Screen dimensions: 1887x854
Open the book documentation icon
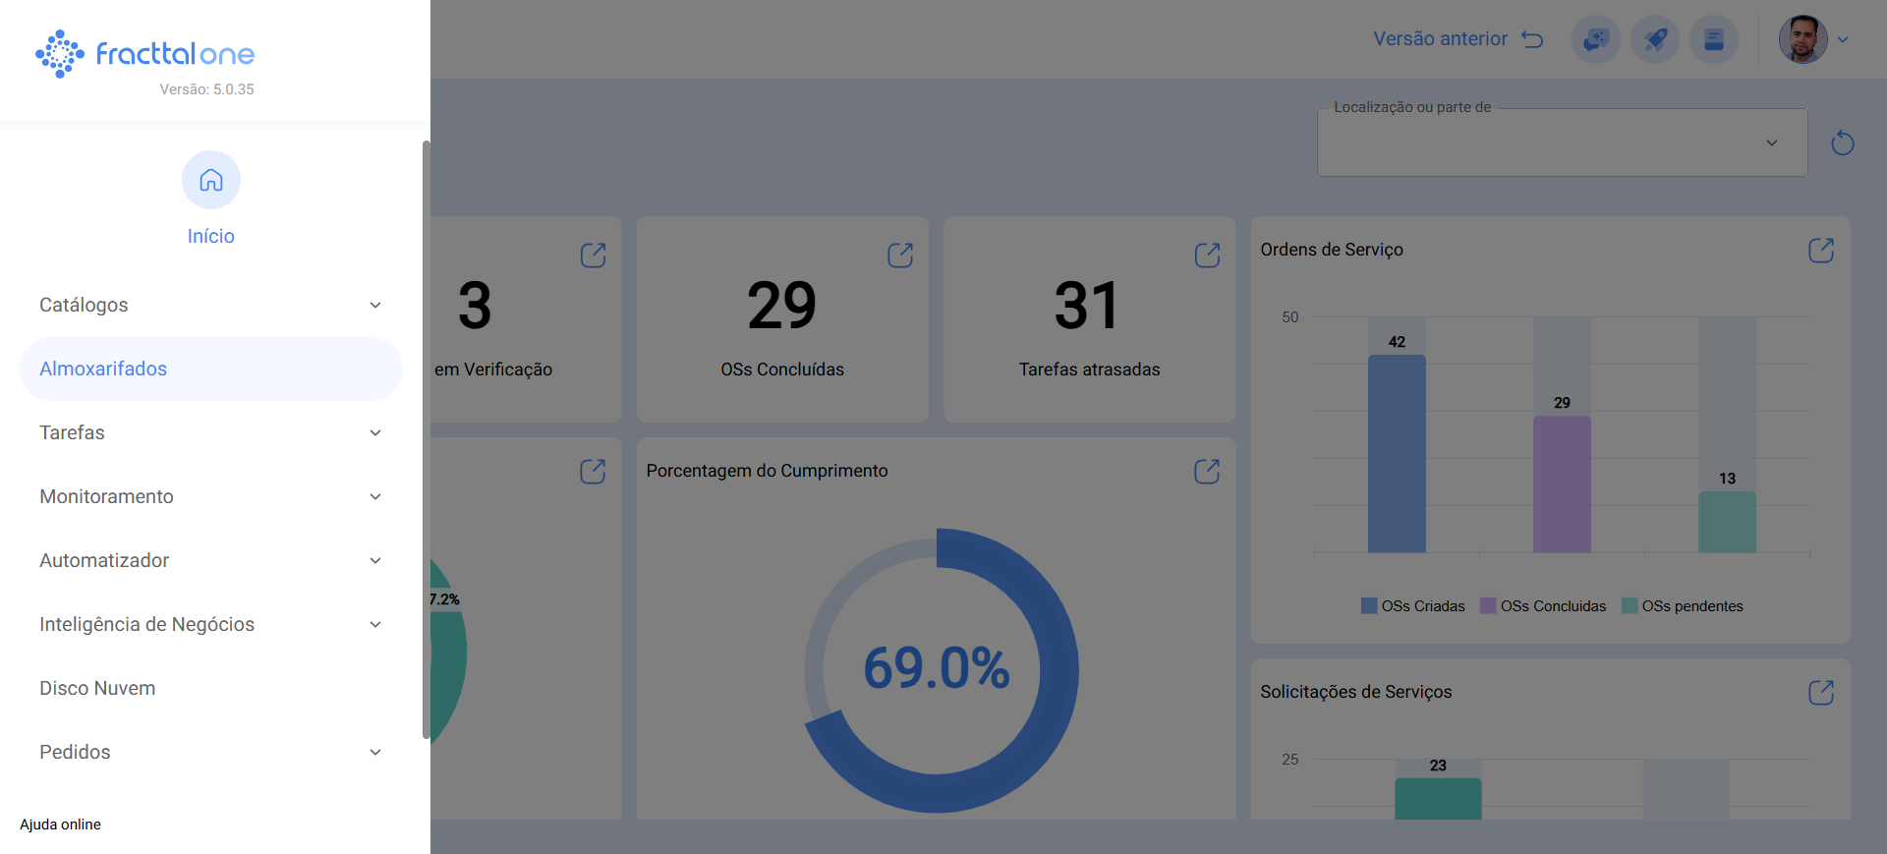coord(1713,40)
